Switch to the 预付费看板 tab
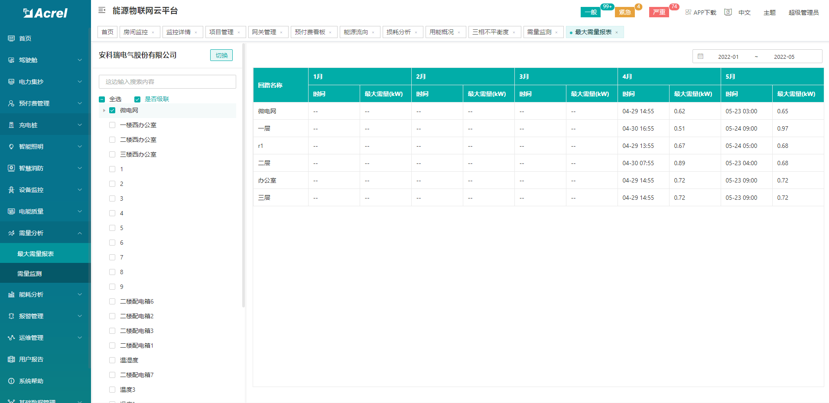This screenshot has height=403, width=829. coord(314,32)
